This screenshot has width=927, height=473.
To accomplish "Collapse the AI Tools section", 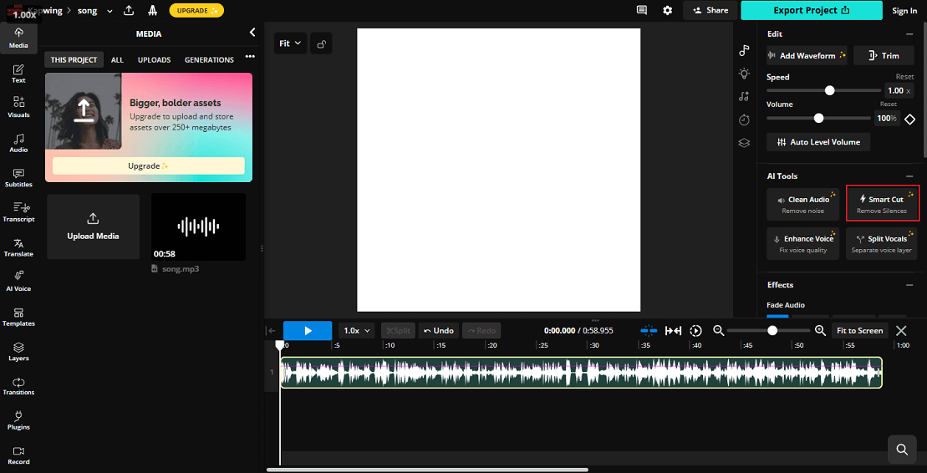I will click(x=909, y=176).
